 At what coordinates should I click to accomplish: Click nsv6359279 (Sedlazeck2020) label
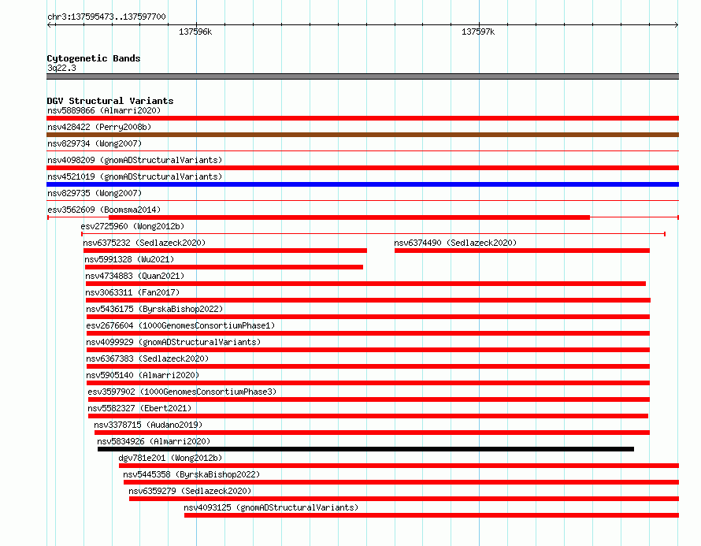point(190,491)
